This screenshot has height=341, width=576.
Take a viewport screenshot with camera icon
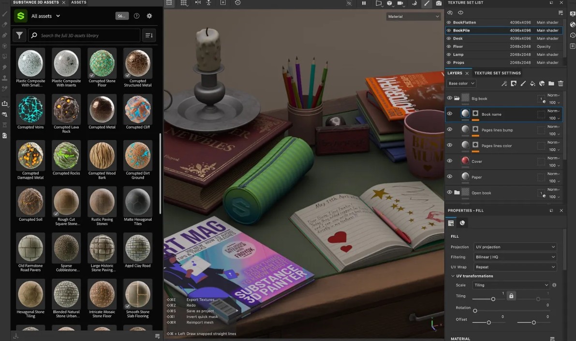click(439, 3)
